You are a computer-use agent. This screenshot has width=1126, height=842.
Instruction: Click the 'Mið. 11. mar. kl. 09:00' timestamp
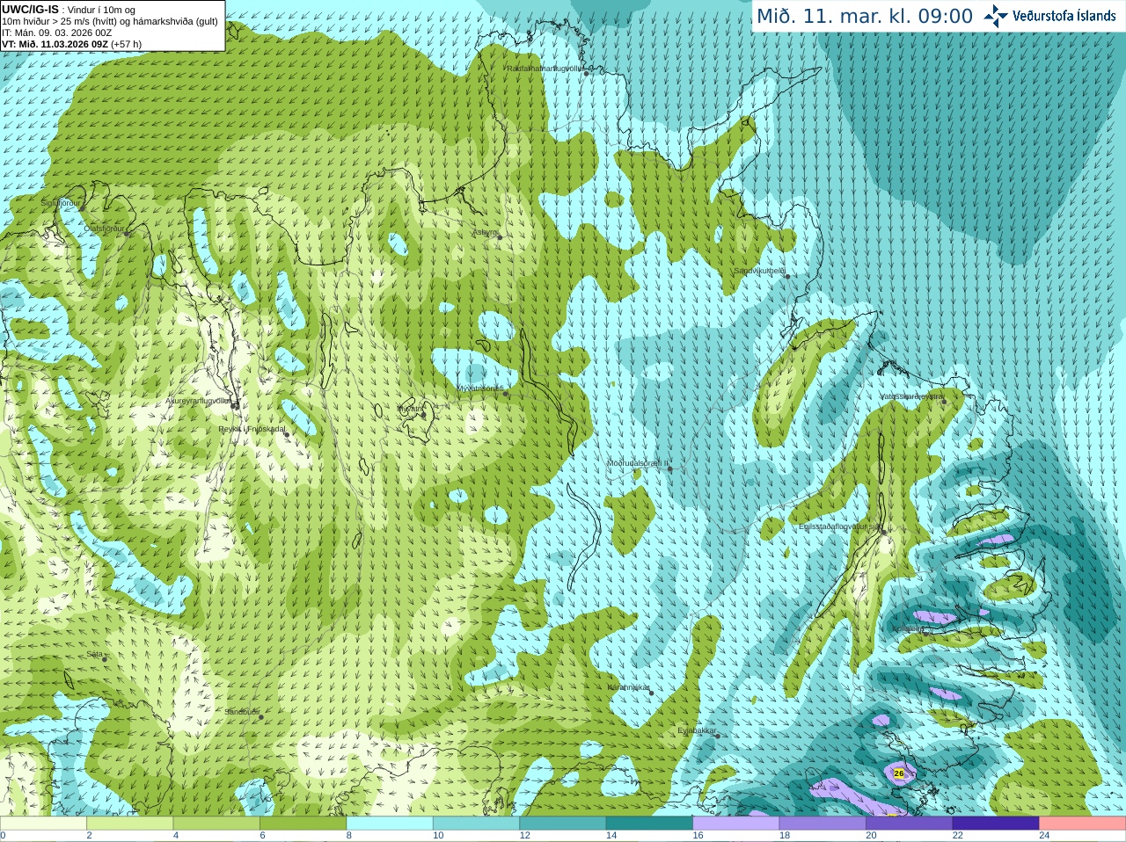coord(865,17)
